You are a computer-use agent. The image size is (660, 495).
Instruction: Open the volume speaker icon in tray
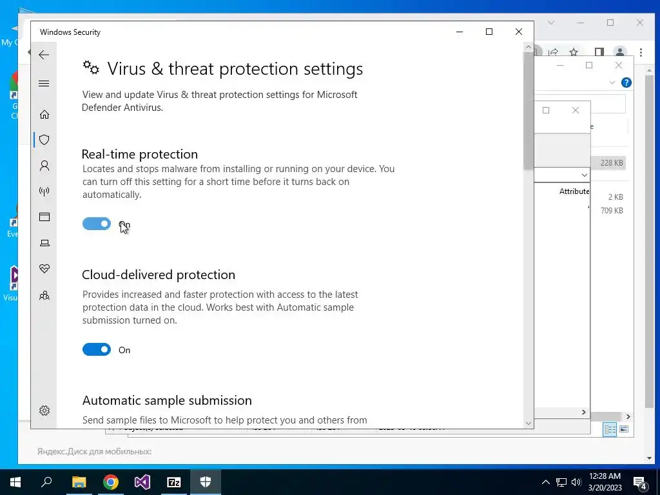576,482
